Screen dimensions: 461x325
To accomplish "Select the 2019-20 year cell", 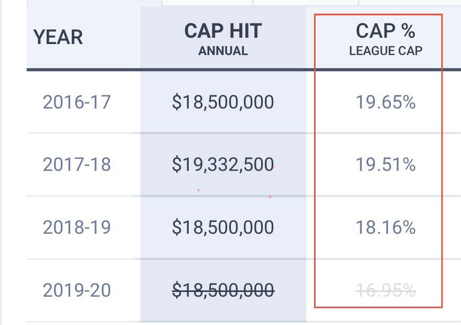I will click(77, 290).
